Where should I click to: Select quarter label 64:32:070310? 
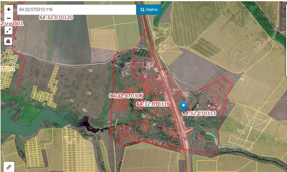click(153, 104)
